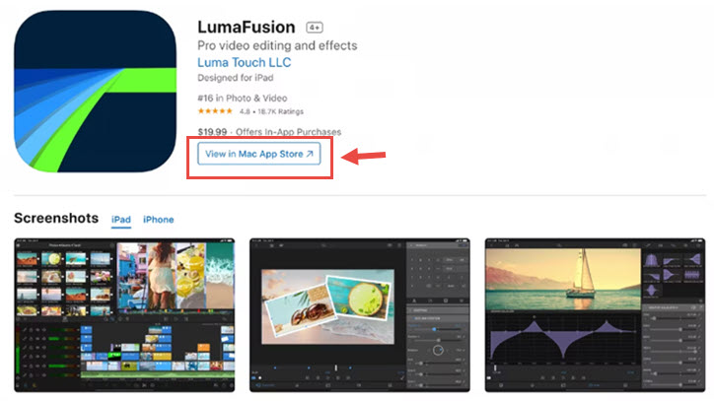Switch to the iPad screenshots tab
714x401 pixels.
(121, 220)
